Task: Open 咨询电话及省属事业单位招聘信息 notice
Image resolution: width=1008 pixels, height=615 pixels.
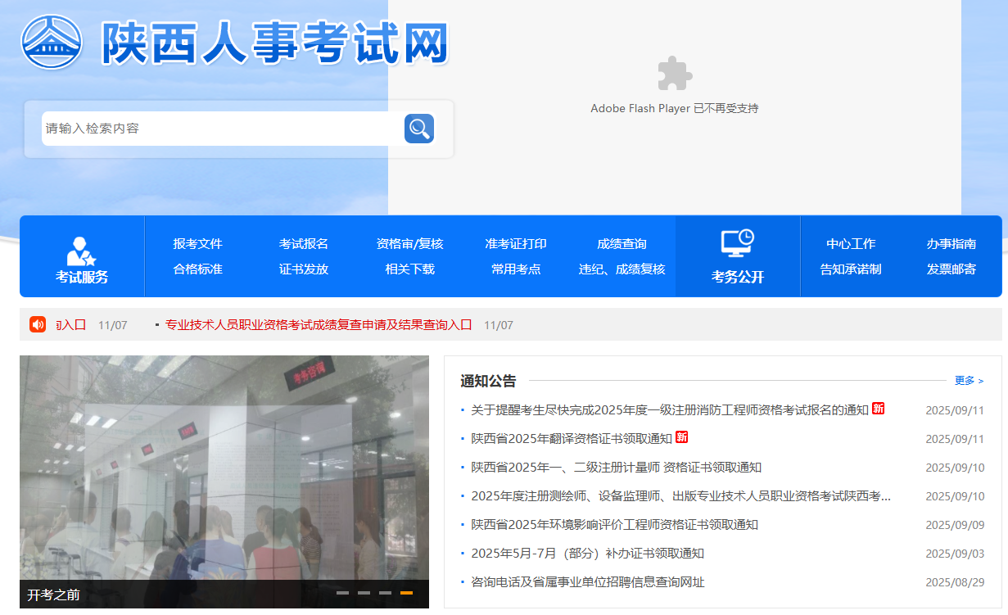Action: pyautogui.click(x=587, y=582)
